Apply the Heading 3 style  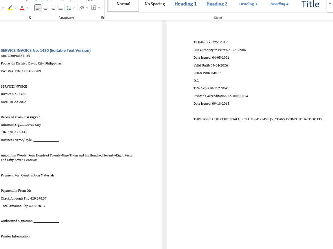tap(248, 4)
